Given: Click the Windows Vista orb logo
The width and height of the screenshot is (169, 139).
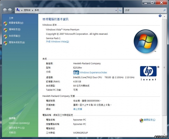Looking at the screenshot, I should pyautogui.click(x=145, y=42).
